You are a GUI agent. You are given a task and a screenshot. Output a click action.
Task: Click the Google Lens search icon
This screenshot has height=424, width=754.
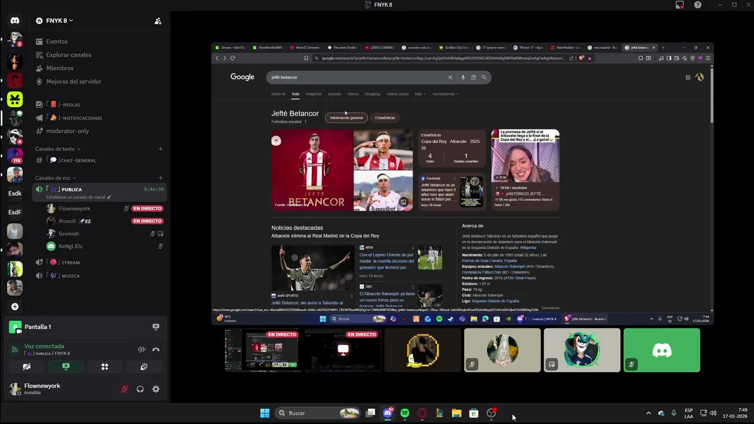click(473, 77)
